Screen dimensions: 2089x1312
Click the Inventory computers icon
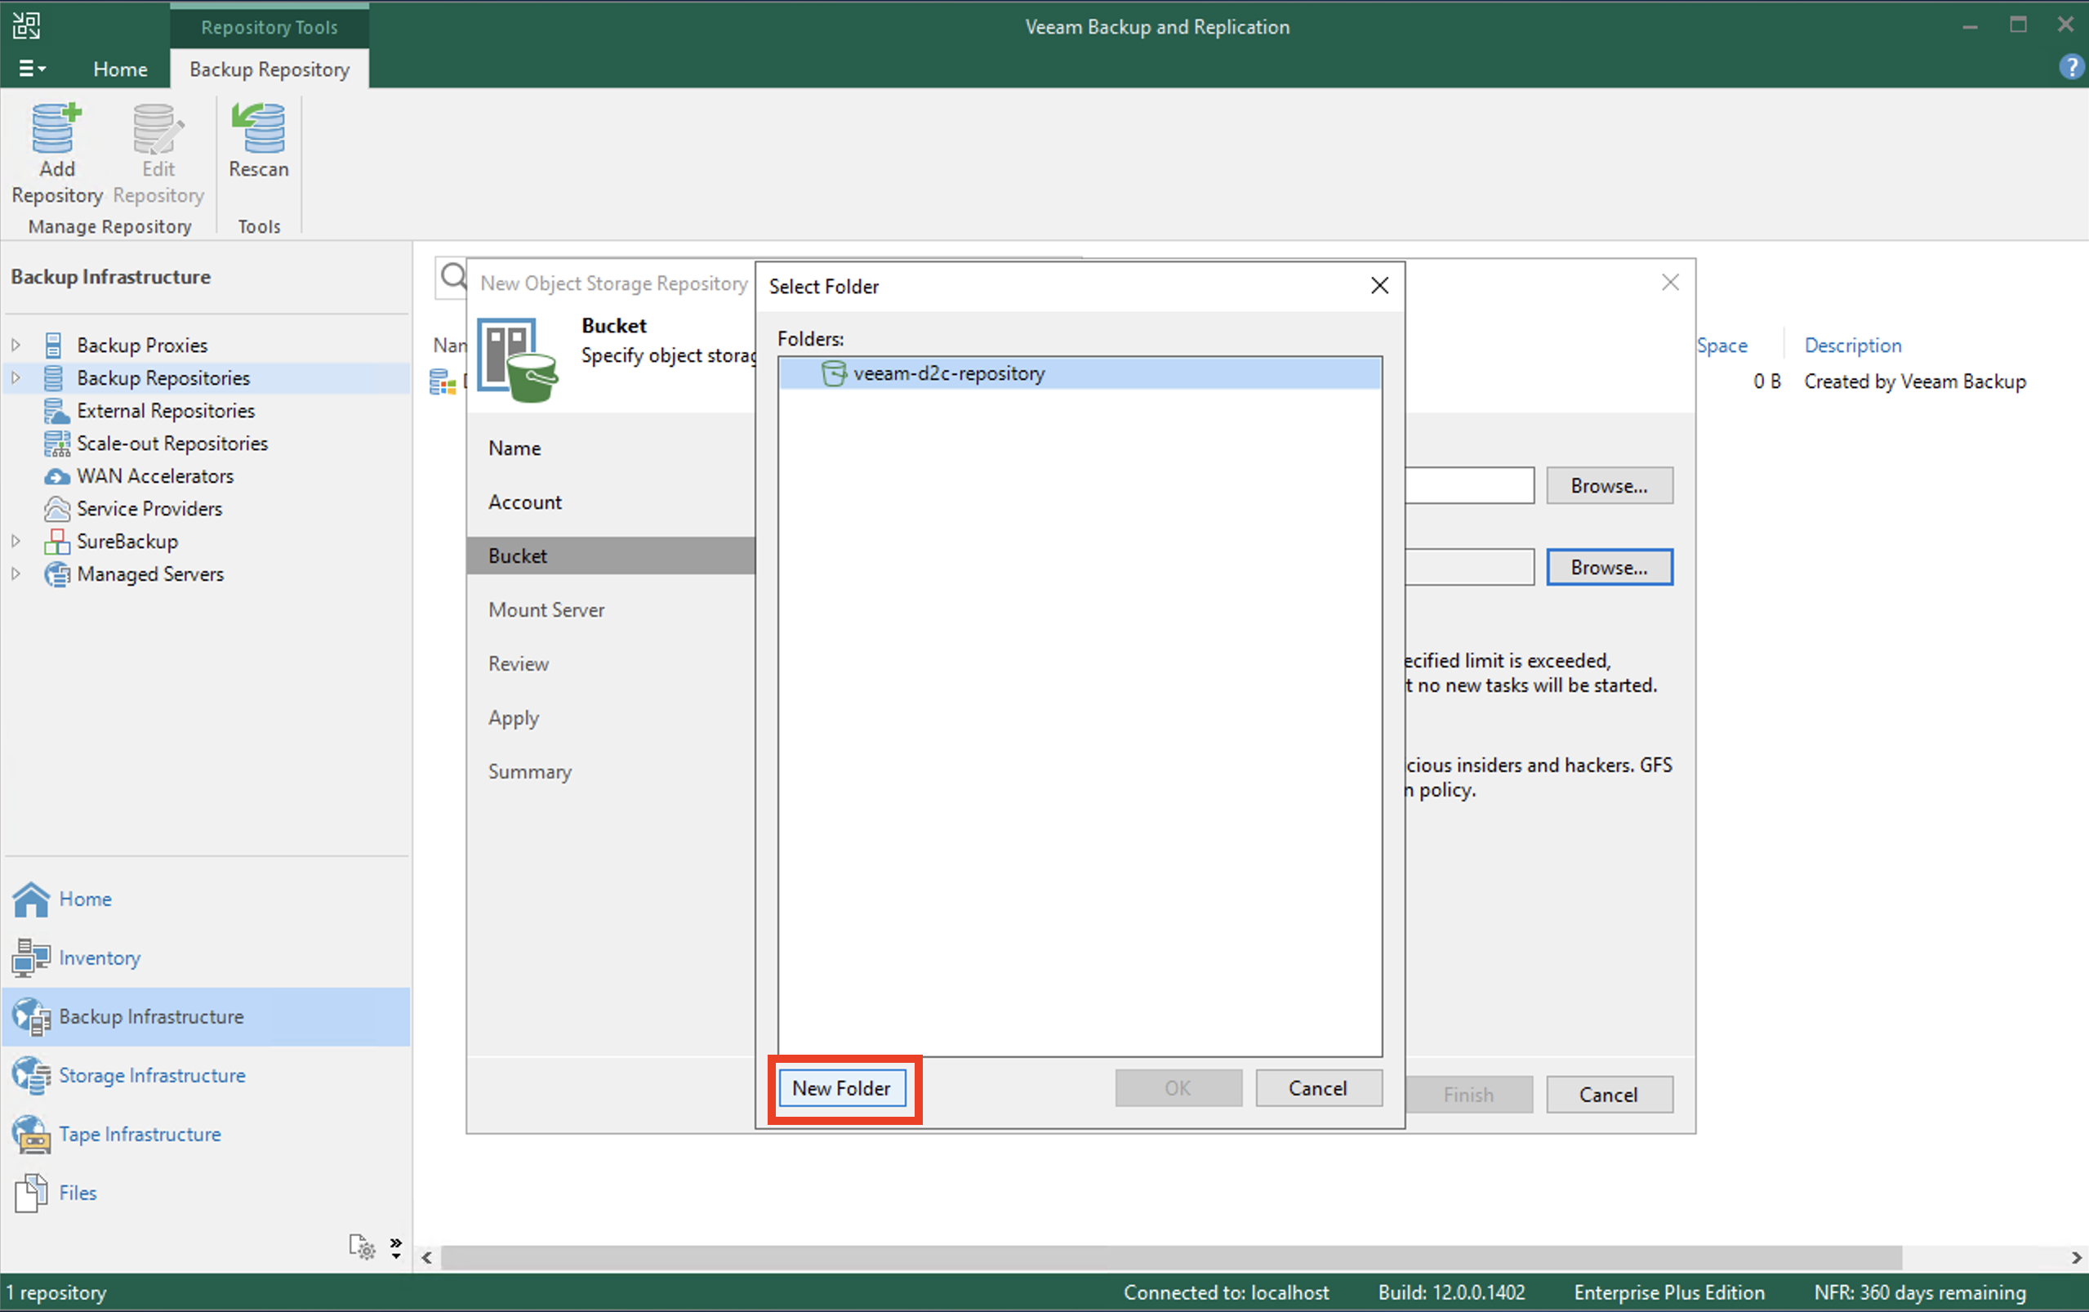(31, 958)
